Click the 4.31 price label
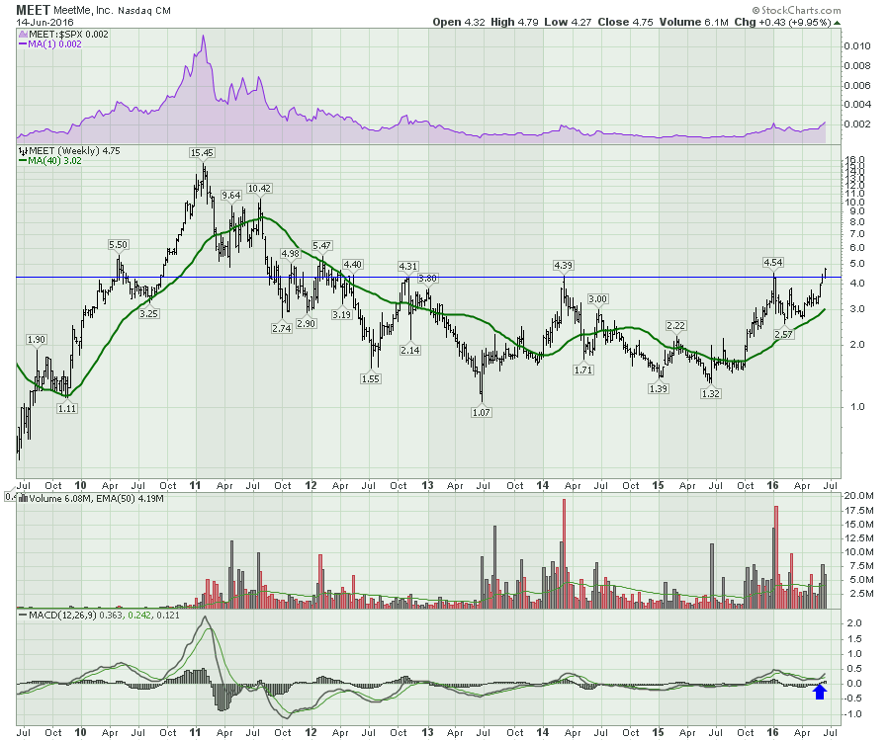The height and width of the screenshot is (741, 890). [408, 266]
